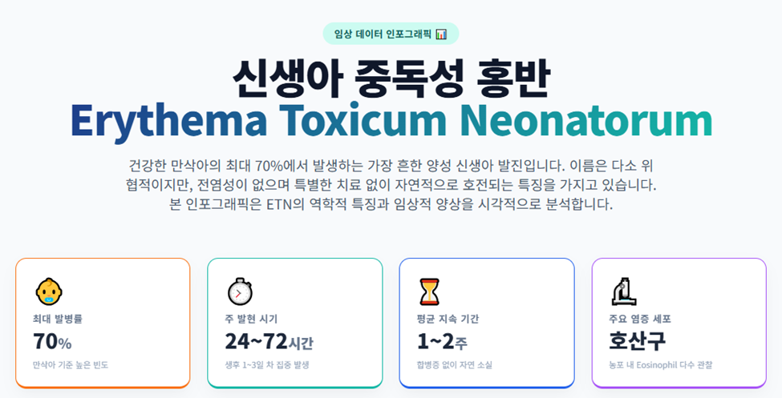The width and height of the screenshot is (782, 398).
Task: Click the Erythema Toxicum Neonatorum gradient title
Action: 391,121
